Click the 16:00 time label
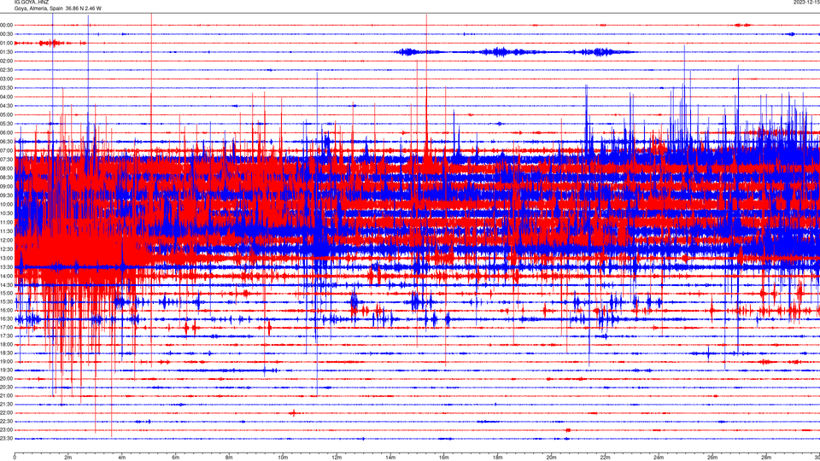The width and height of the screenshot is (820, 461). click(x=7, y=311)
